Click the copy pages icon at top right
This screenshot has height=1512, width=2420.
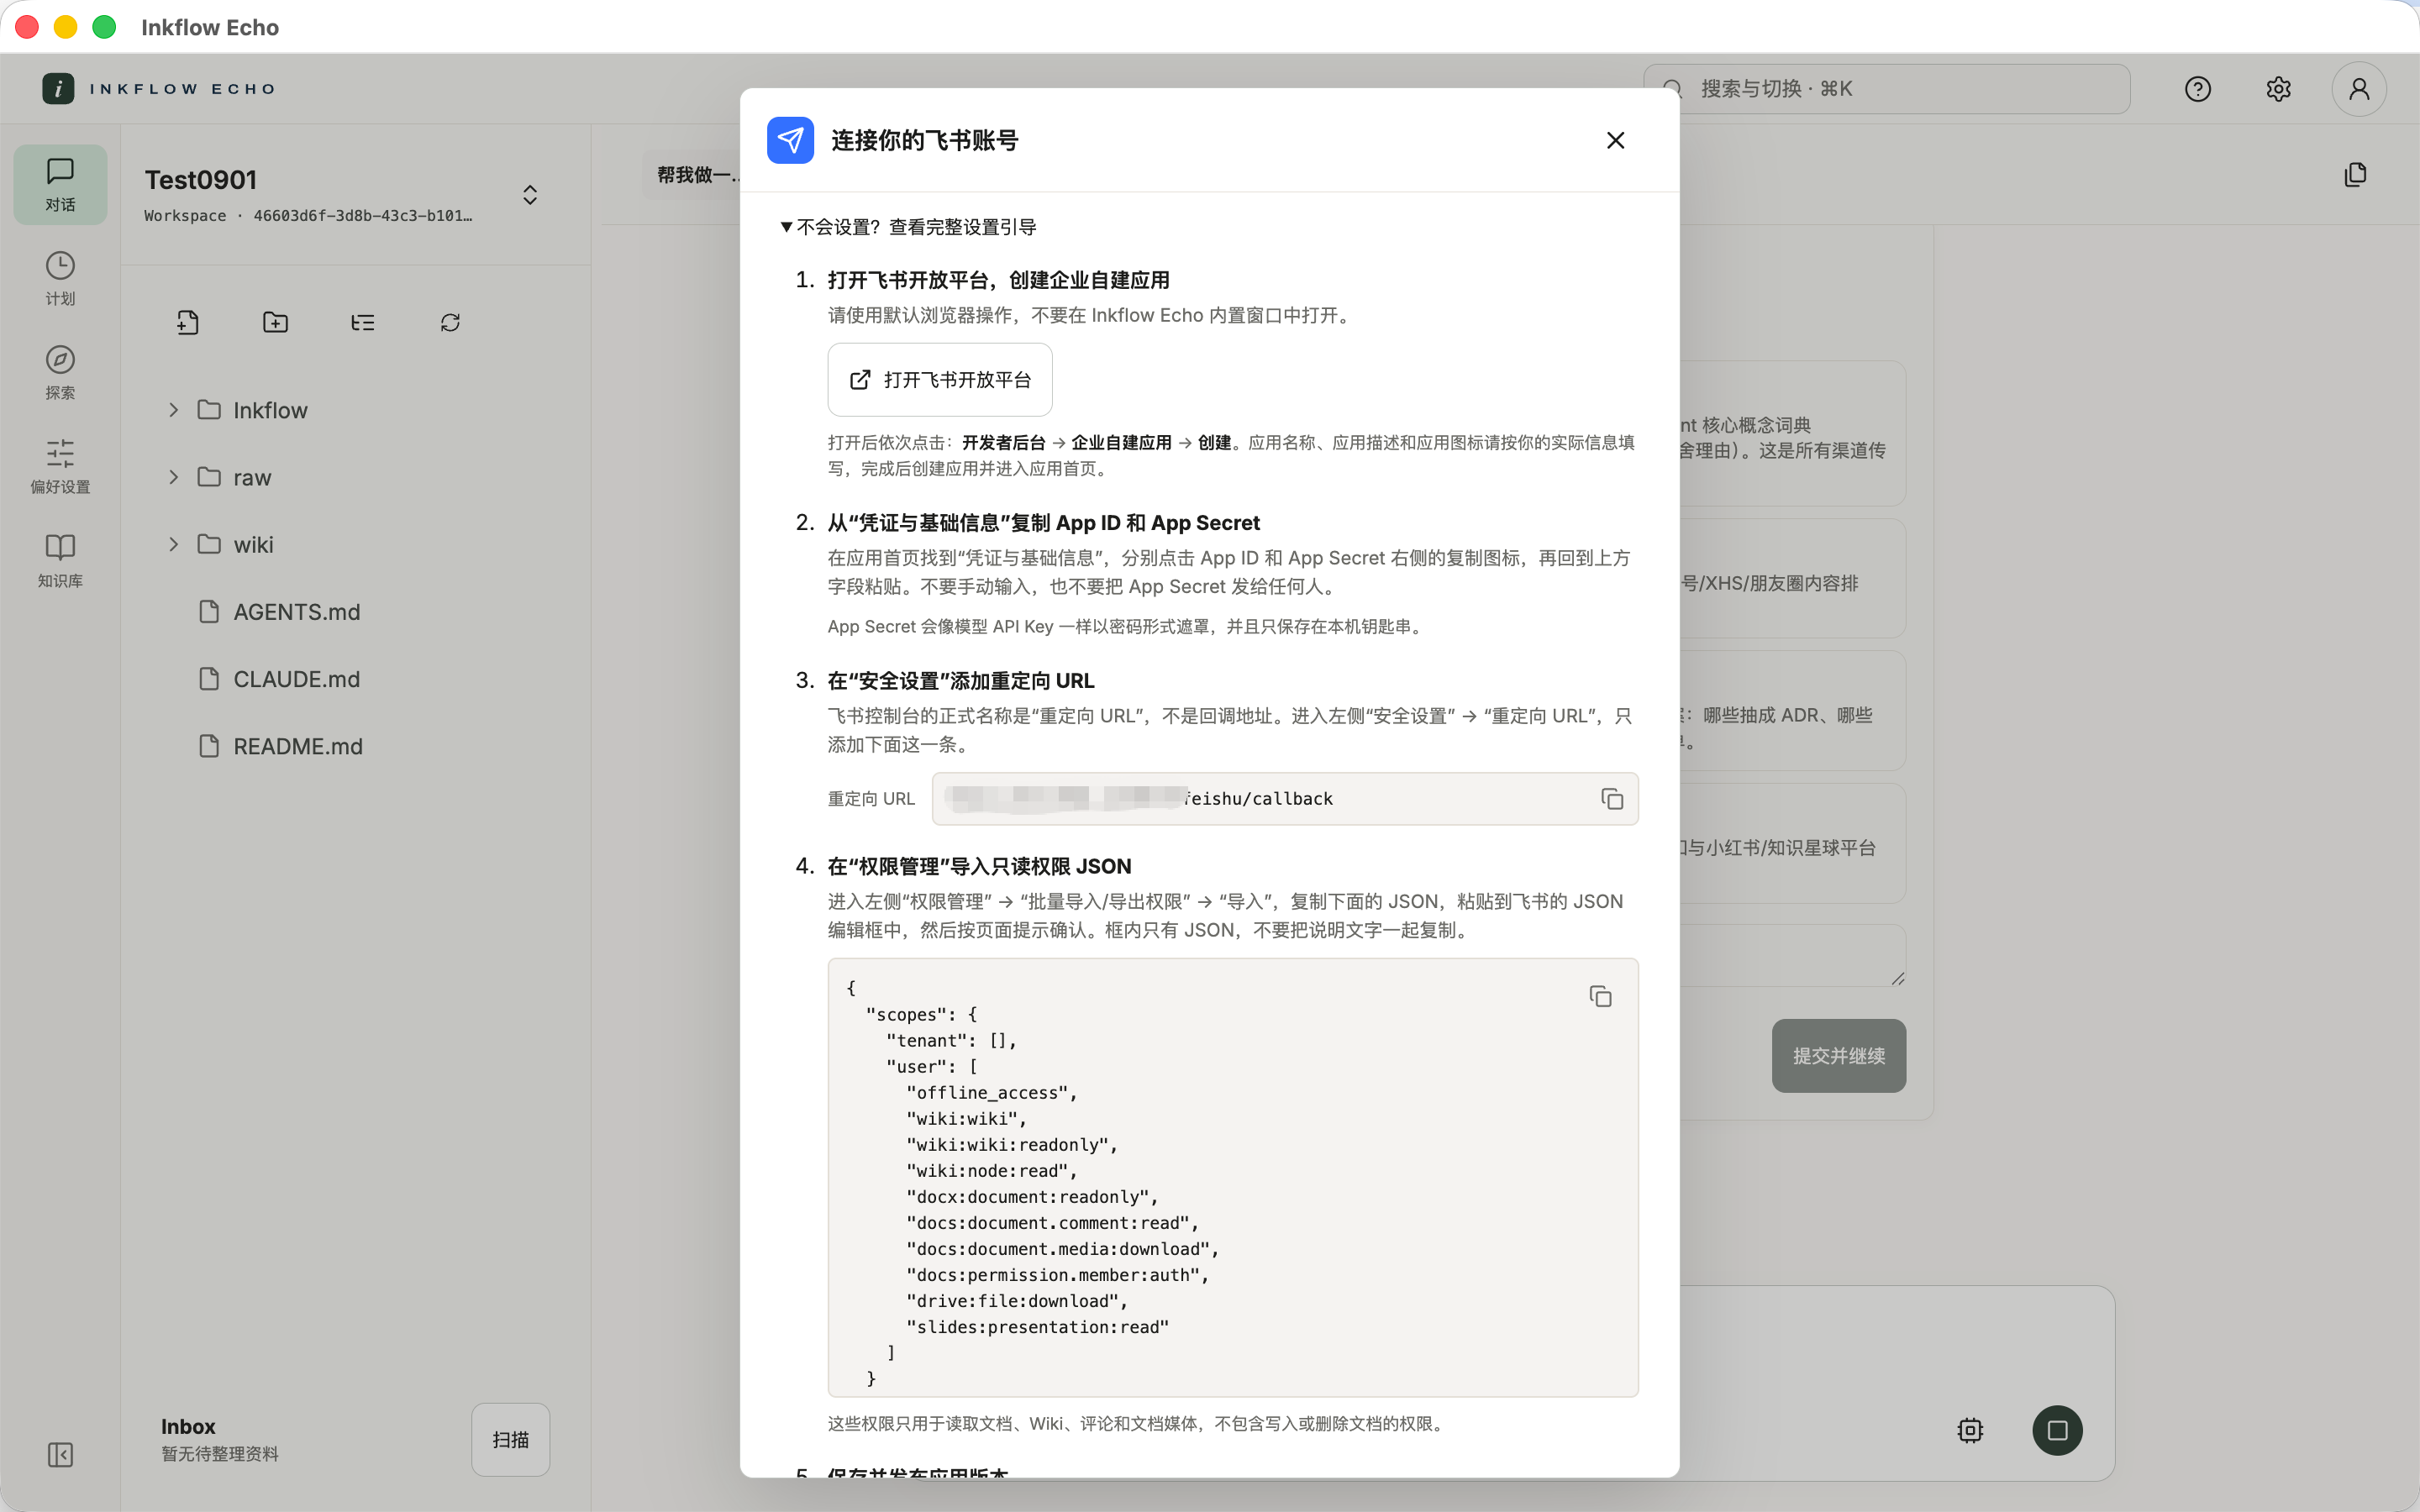2355,174
